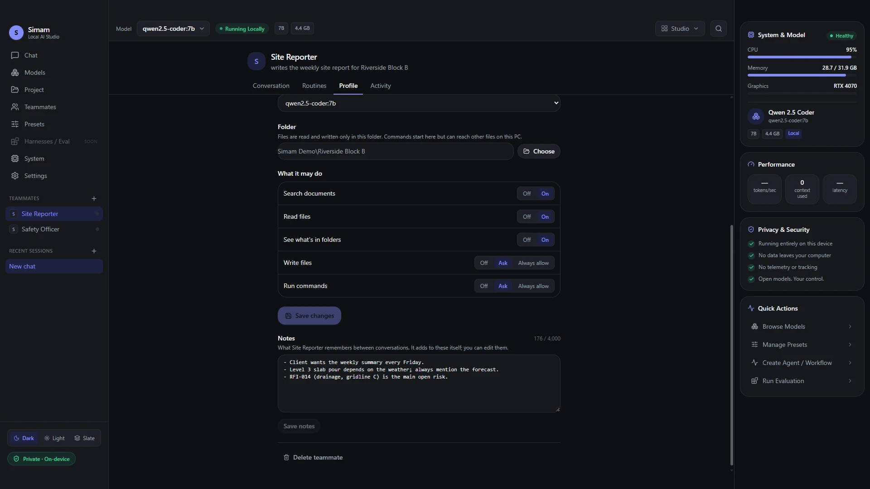Click trash icon beside Delete teammate
The height and width of the screenshot is (489, 870).
(286, 457)
